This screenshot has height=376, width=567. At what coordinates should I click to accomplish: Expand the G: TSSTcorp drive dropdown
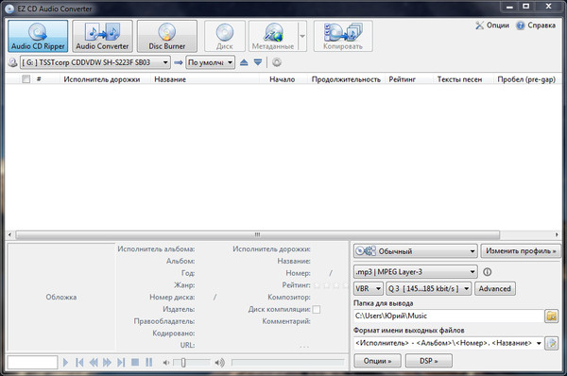(x=95, y=62)
